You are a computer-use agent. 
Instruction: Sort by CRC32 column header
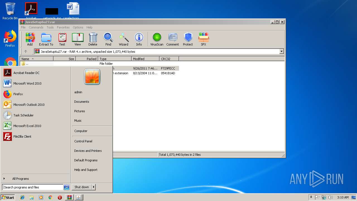click(169, 59)
